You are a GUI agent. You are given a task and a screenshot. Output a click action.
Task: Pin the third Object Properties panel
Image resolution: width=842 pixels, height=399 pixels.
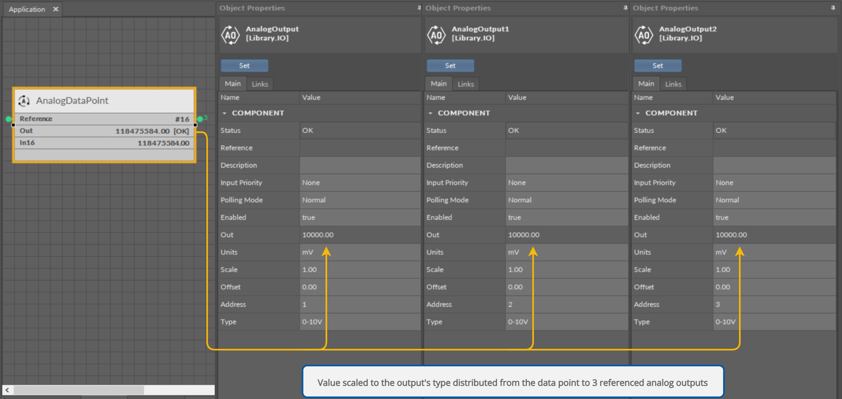pyautogui.click(x=833, y=8)
